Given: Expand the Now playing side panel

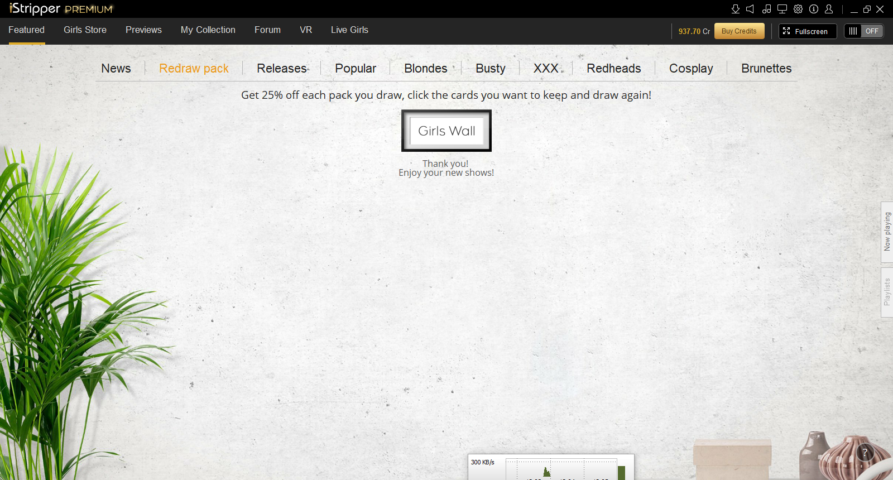Looking at the screenshot, I should tap(886, 231).
